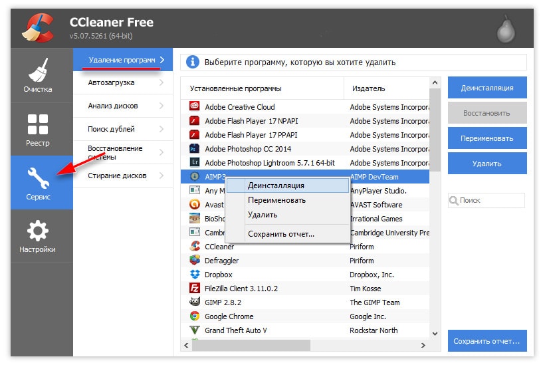The image size is (545, 367).
Task: Click the AIMP3 program icon
Action: 194,176
